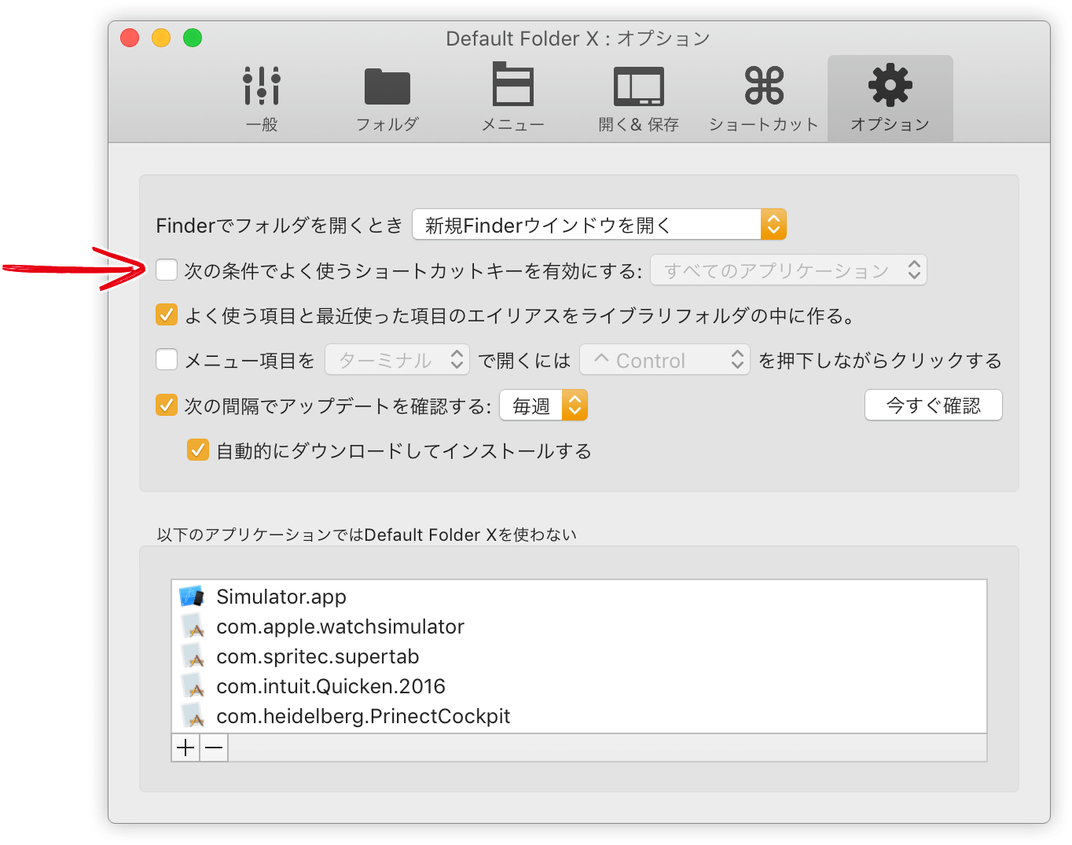Click the 今すぐ確認 button
The image size is (1072, 845).
click(934, 406)
